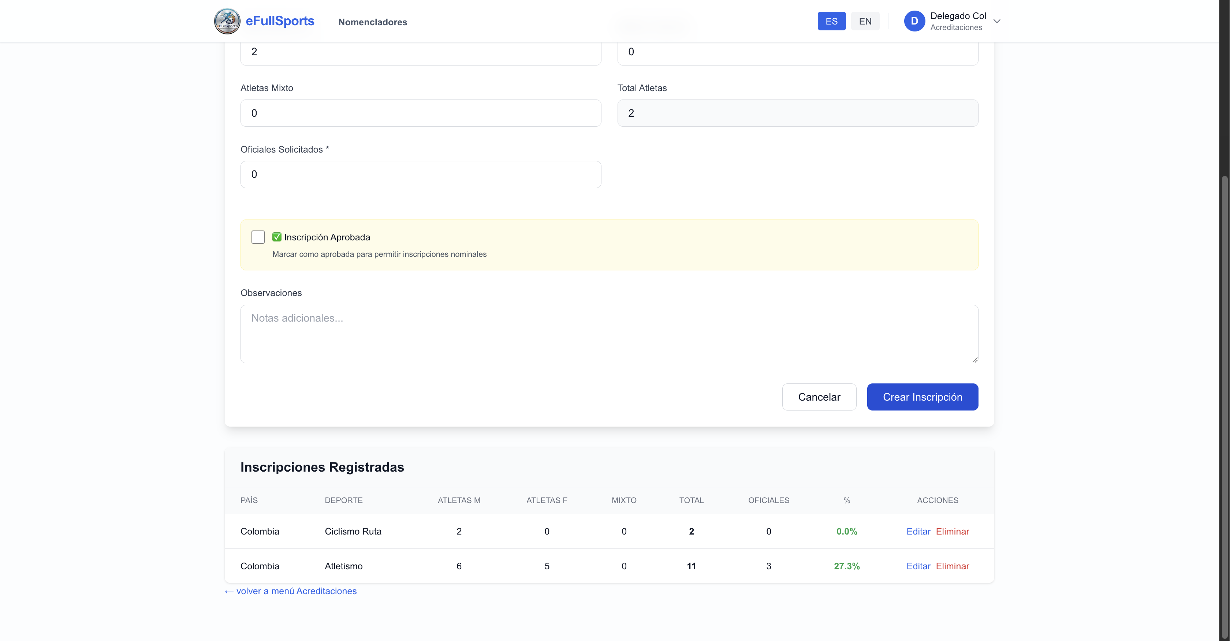Delete the Atletismo inscription
This screenshot has height=641, width=1230.
pos(952,566)
